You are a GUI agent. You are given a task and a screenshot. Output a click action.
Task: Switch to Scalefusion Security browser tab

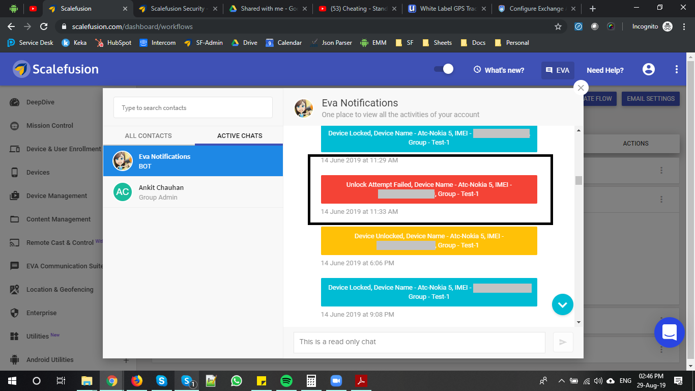click(x=178, y=9)
